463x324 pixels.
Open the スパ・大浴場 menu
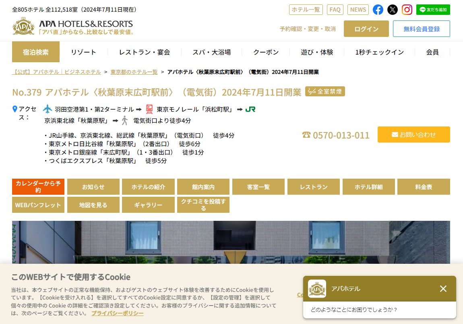click(212, 52)
